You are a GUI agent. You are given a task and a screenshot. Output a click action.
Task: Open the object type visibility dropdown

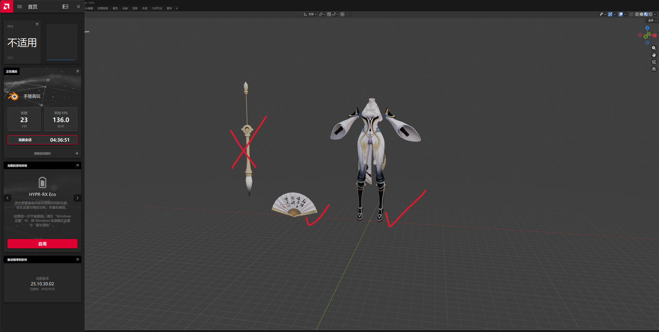[x=603, y=14]
